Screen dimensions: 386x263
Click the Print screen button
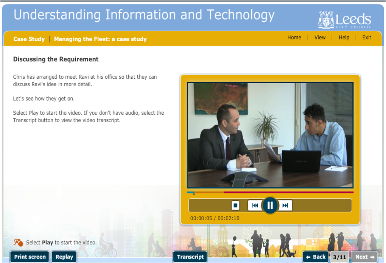click(30, 257)
